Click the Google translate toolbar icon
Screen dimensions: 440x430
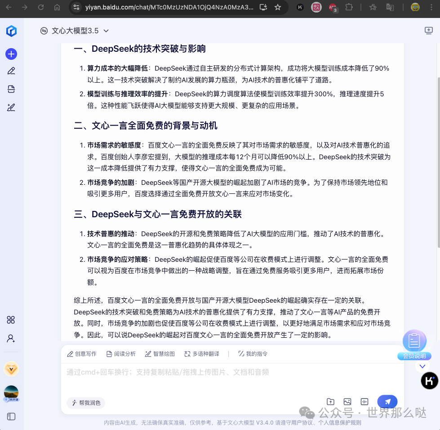(x=390, y=7)
